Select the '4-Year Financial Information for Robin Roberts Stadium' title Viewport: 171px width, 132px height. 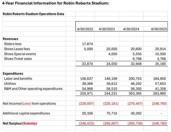point(55,3)
